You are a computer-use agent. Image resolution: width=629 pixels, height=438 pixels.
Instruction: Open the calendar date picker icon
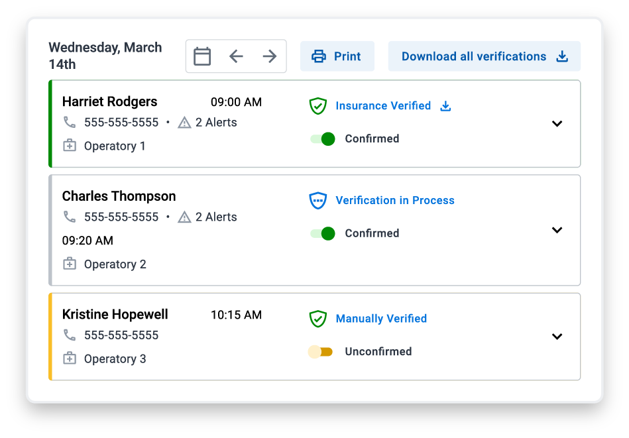tap(202, 56)
